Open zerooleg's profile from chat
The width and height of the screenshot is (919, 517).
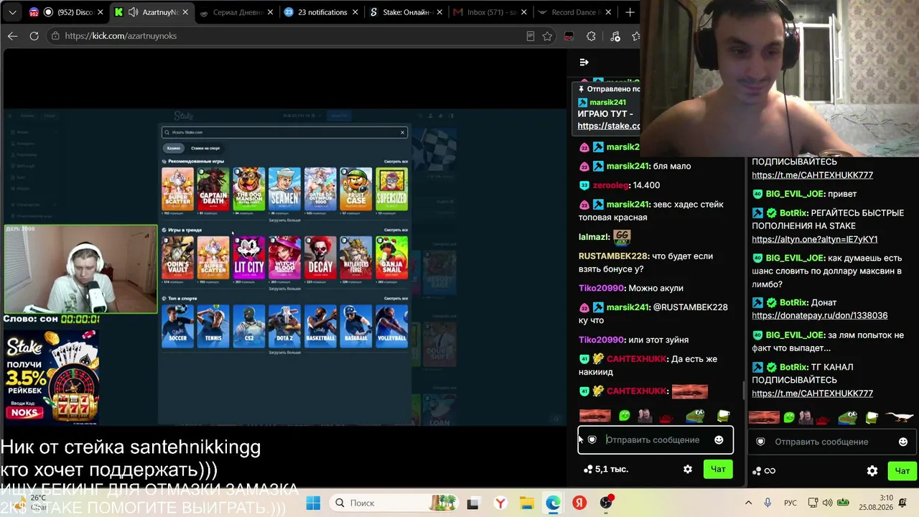(x=610, y=185)
